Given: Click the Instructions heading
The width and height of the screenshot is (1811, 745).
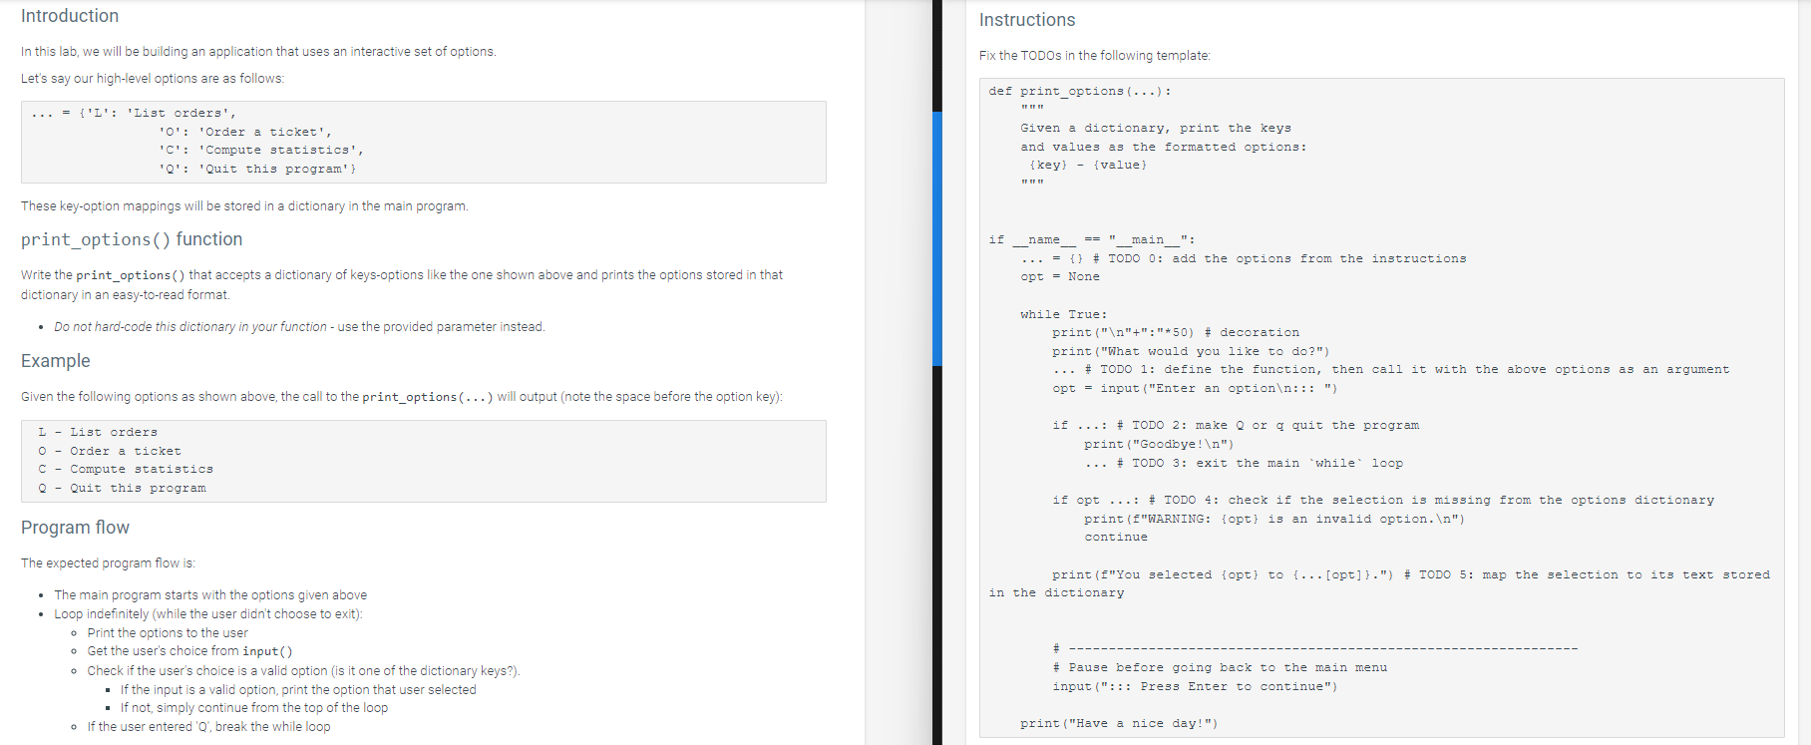Looking at the screenshot, I should coord(1027,20).
